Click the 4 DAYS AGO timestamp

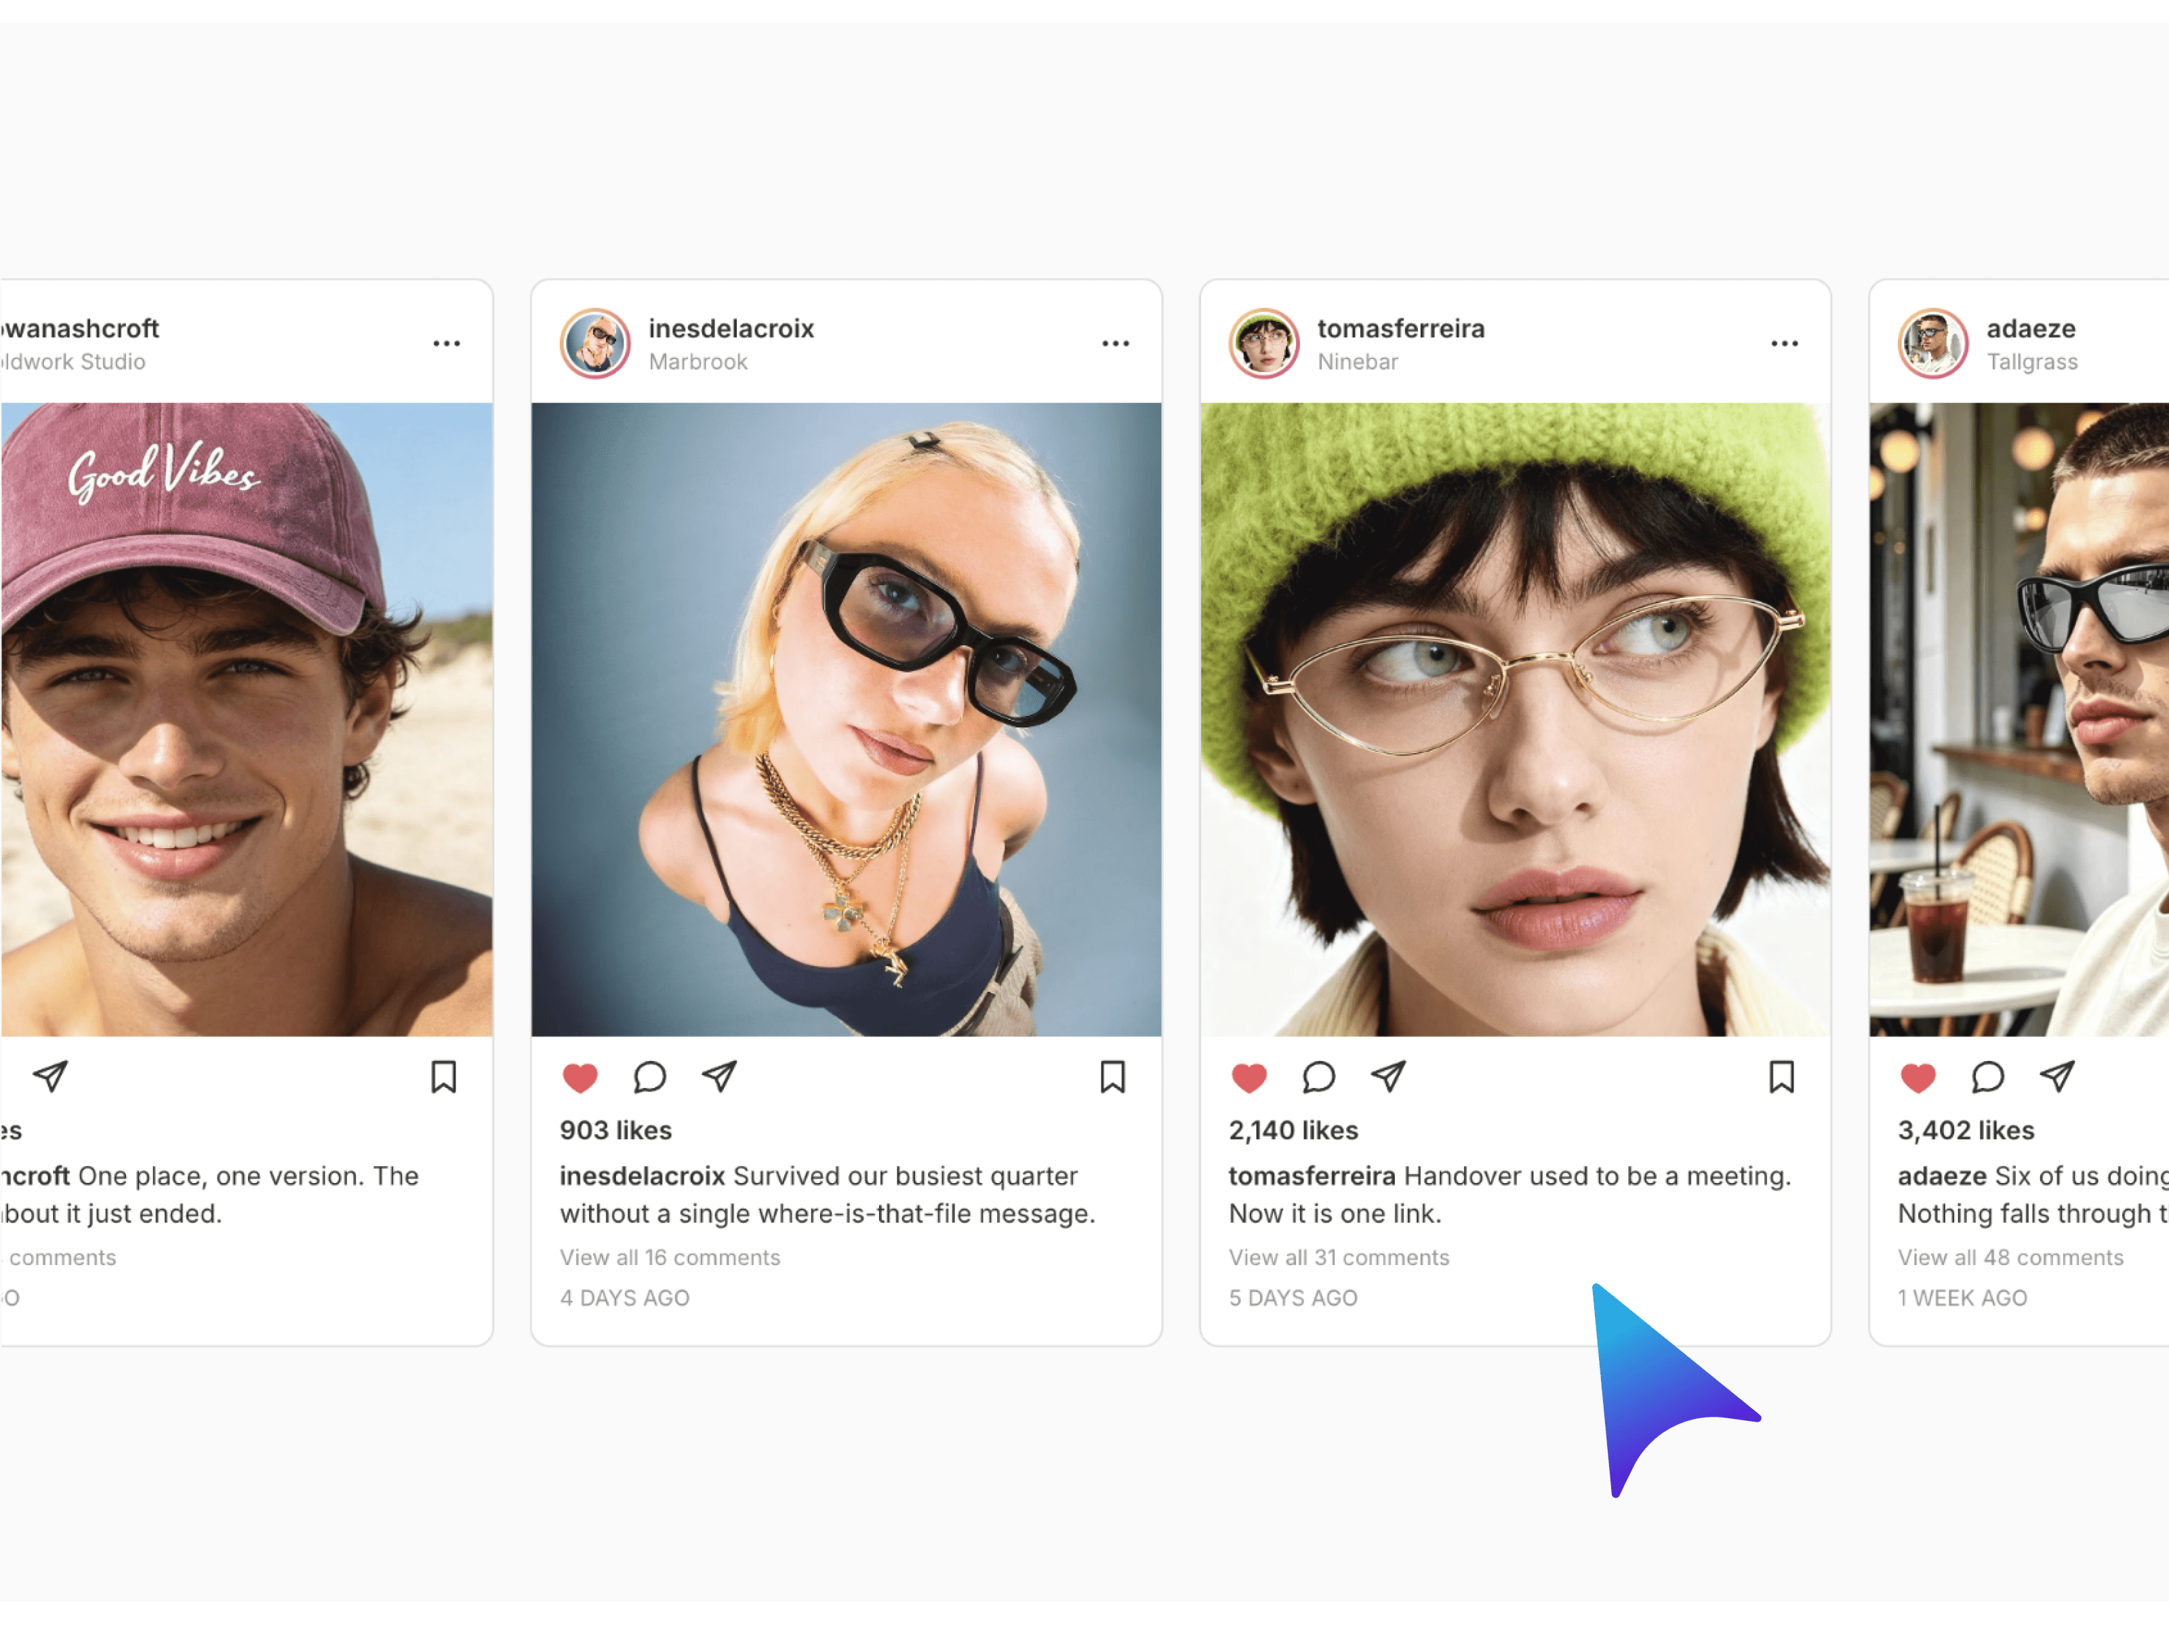(x=625, y=1298)
